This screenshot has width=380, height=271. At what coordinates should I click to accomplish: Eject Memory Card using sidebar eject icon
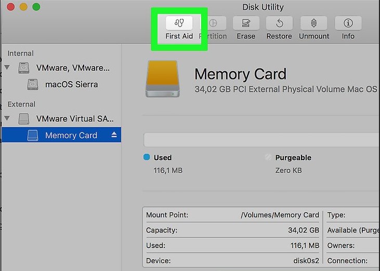(x=114, y=135)
